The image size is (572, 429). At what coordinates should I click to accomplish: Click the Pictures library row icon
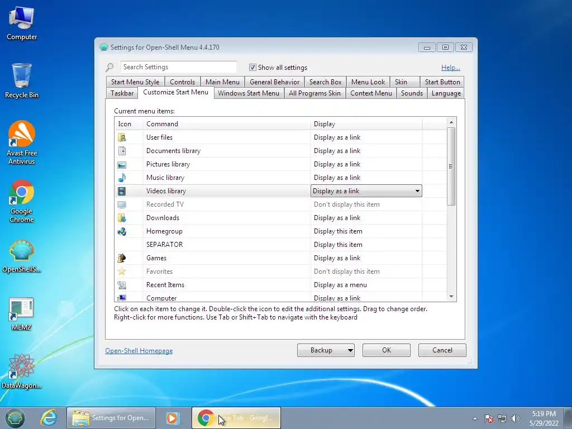[122, 165]
